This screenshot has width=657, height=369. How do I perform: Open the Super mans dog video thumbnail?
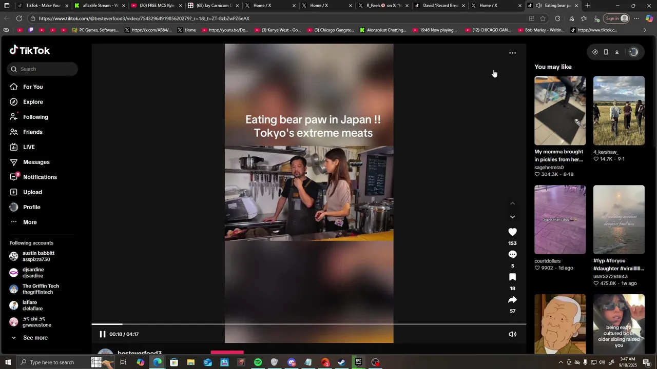point(560,220)
